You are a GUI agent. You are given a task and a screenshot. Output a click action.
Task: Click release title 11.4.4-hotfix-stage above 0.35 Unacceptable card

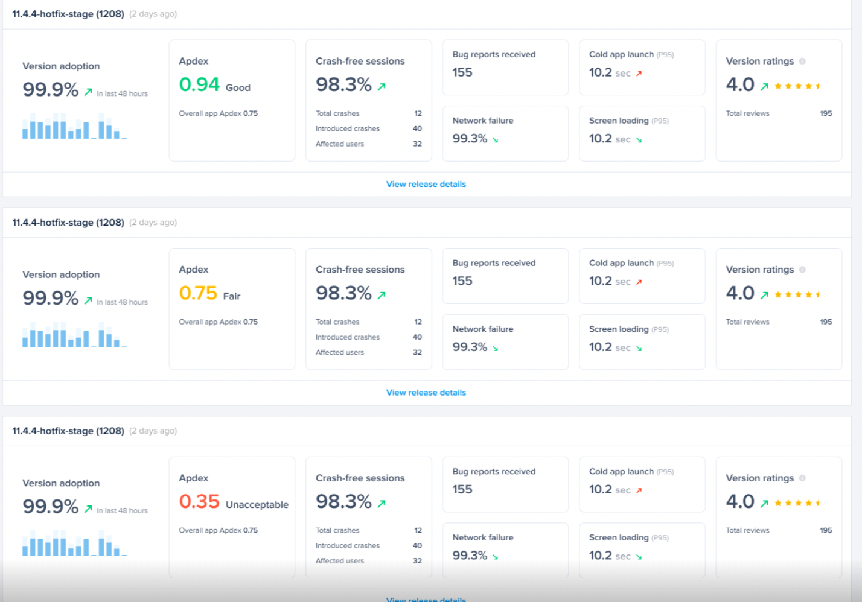tap(68, 431)
